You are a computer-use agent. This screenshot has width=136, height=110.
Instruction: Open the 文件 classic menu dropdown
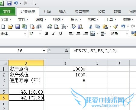[23, 19]
